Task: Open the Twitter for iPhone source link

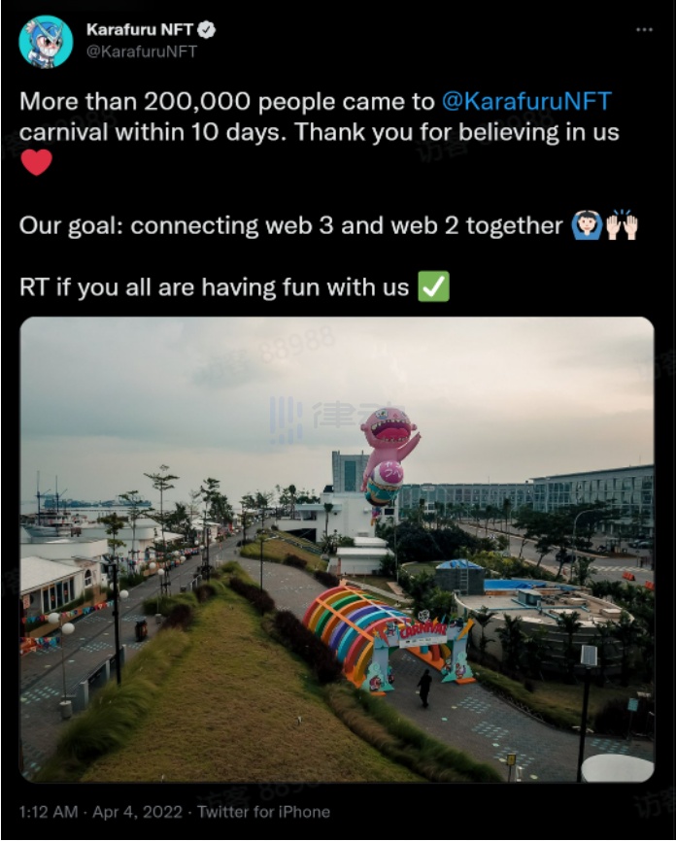Action: [x=263, y=811]
